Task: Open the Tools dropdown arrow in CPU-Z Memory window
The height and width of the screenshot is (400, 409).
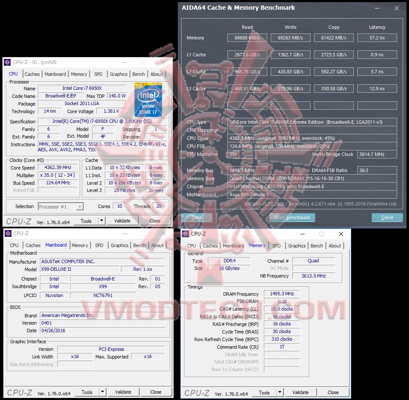Action: click(x=280, y=392)
